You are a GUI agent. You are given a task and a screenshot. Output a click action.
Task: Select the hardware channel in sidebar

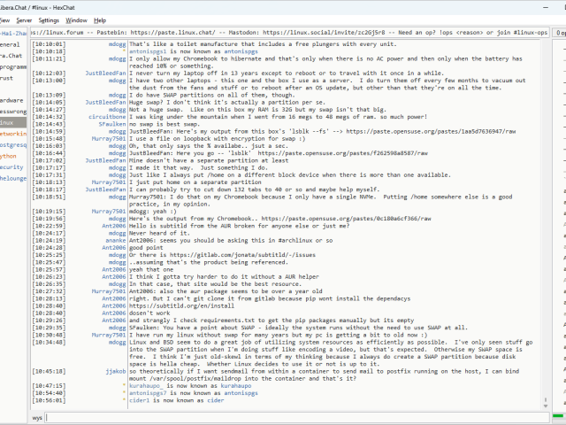coord(11,100)
